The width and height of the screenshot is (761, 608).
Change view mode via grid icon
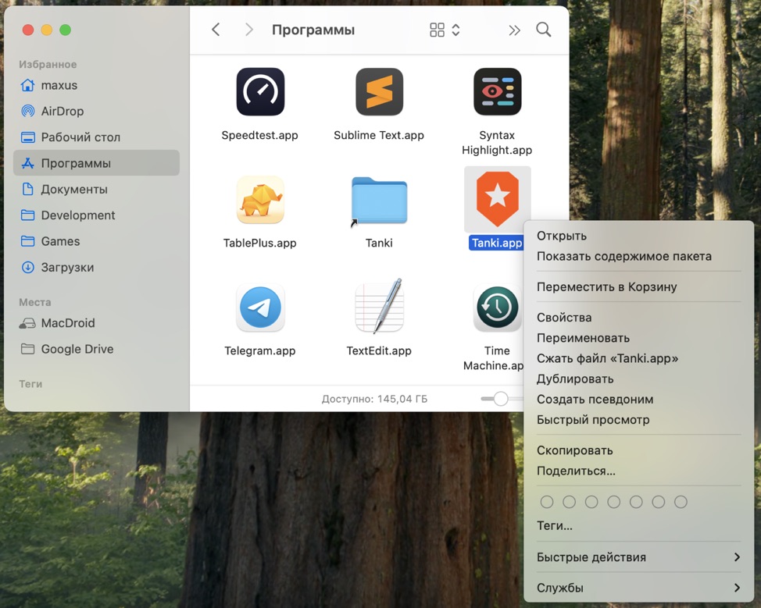coord(437,30)
